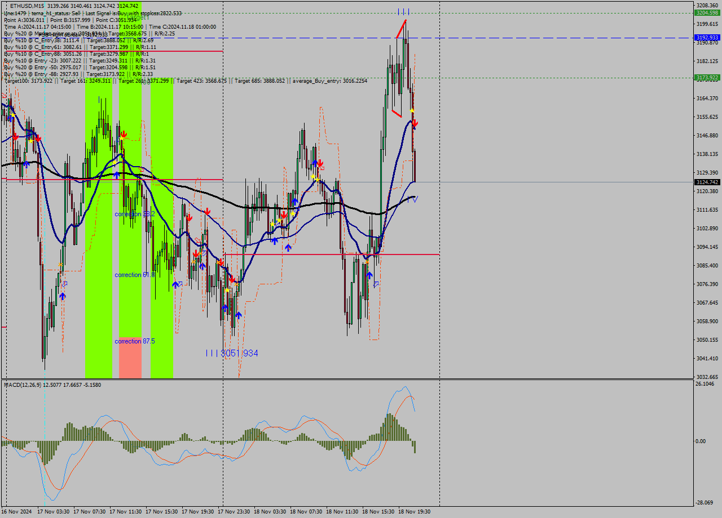
Task: Click the MACD scale value -28.069
Action: pos(706,503)
